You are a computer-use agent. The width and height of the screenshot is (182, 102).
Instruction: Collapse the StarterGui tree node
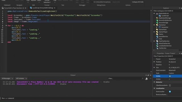[x=154, y=25]
